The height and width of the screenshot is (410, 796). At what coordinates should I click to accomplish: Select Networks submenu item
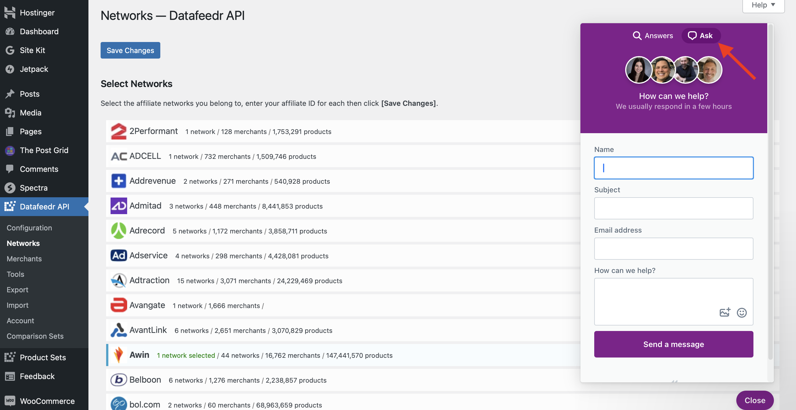coord(23,243)
